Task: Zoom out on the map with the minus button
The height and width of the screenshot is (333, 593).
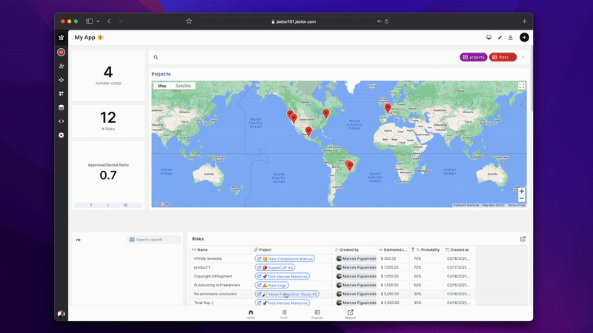Action: 522,198
